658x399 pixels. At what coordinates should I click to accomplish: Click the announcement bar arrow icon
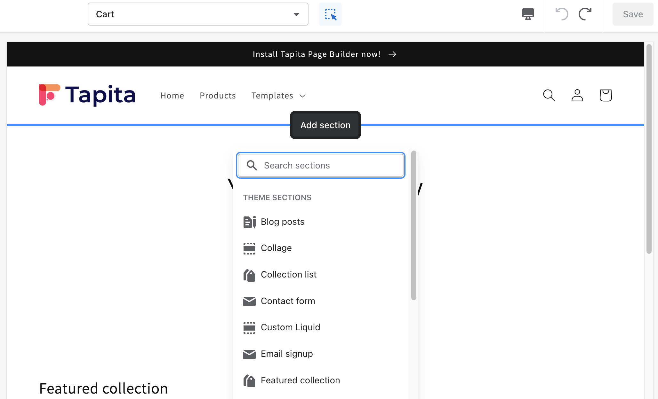(x=392, y=54)
